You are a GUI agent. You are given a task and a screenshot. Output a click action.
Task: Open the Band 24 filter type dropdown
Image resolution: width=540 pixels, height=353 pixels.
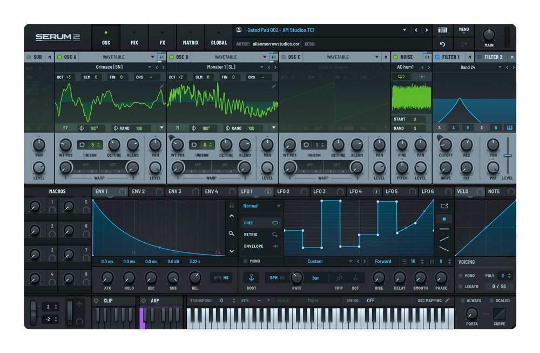(x=500, y=67)
